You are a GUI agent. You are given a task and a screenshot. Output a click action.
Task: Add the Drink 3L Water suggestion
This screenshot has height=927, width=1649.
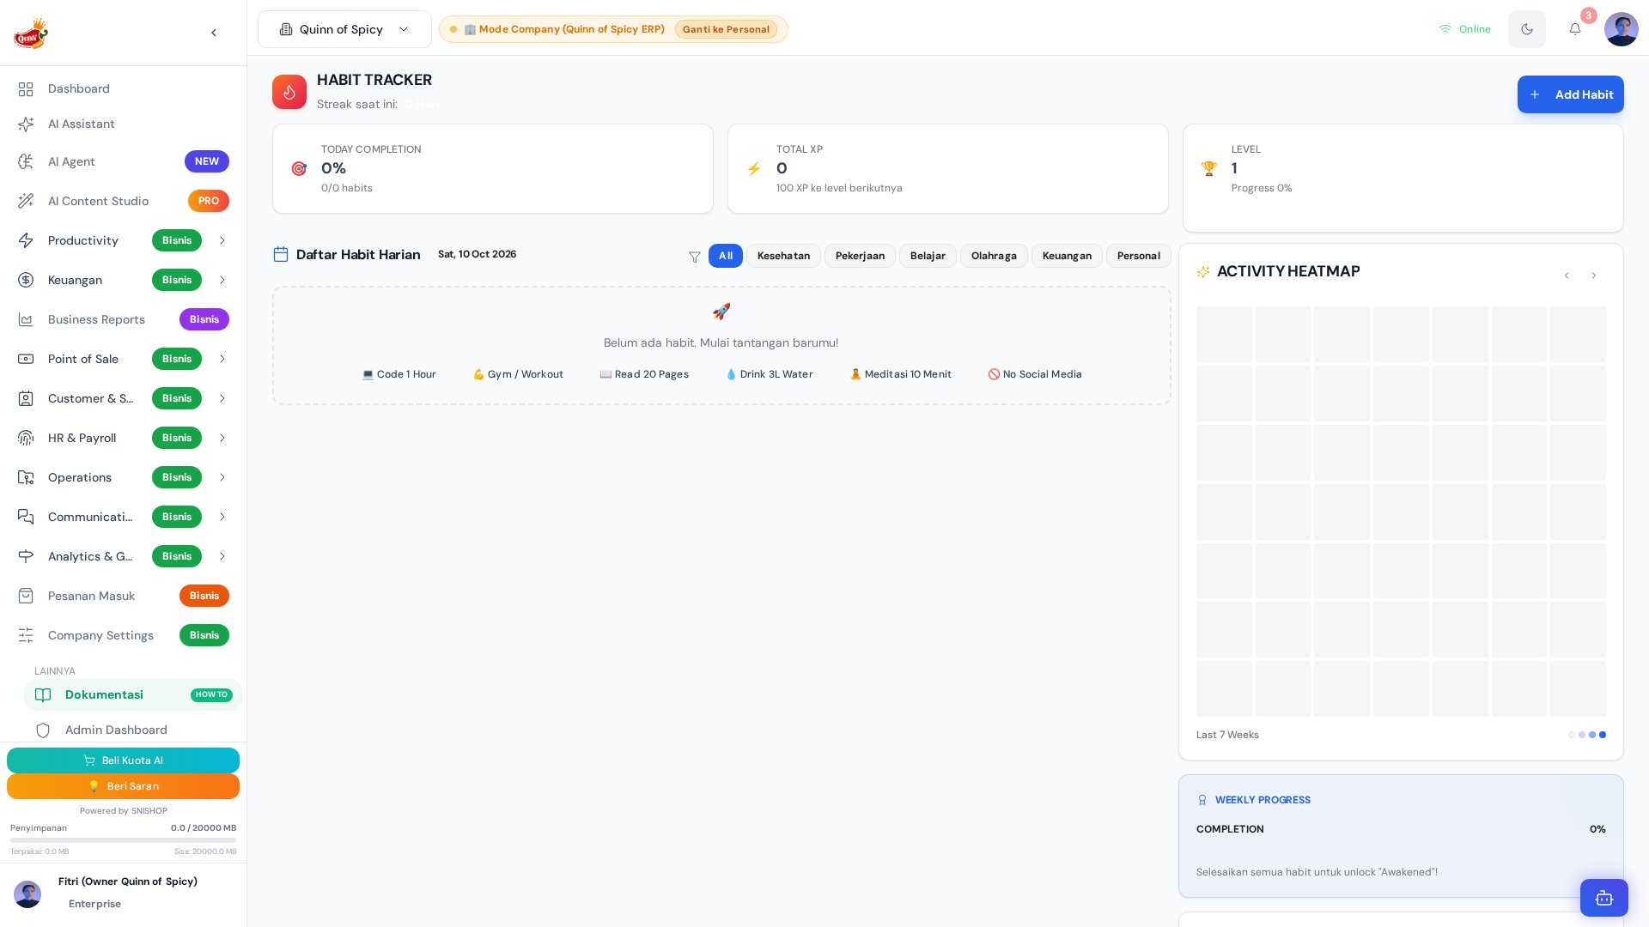pos(770,374)
